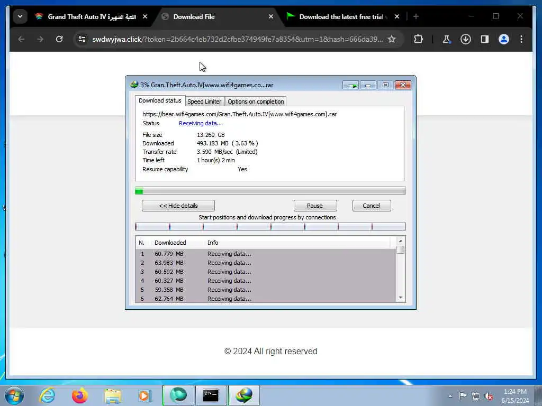Select connection 3 row with 60.592 MB
Viewport: 542px width, 406px height.
coord(266,272)
